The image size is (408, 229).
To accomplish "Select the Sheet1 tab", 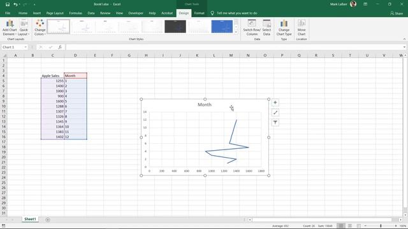I will coord(30,219).
